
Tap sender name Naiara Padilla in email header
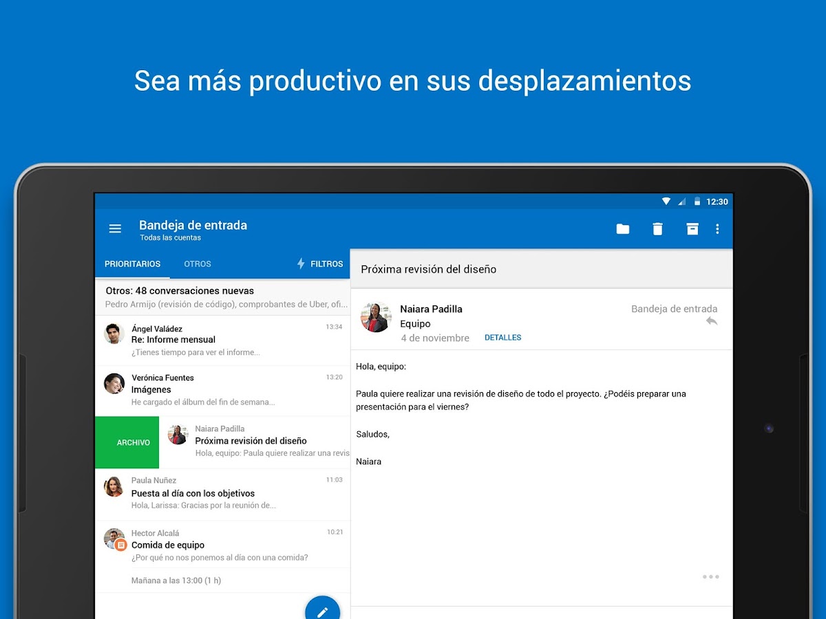[431, 309]
